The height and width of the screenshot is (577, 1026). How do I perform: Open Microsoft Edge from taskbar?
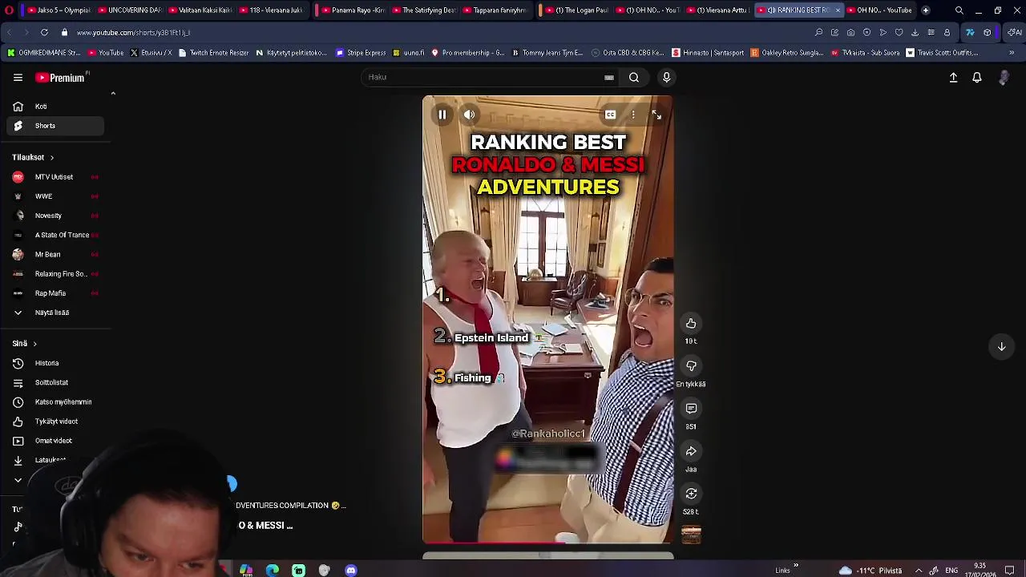273,571
